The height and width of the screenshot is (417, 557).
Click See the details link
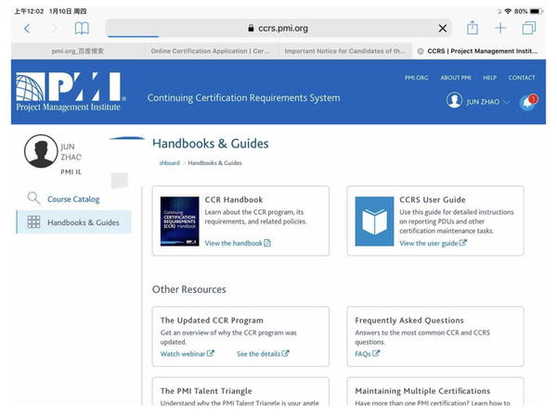pos(263,354)
